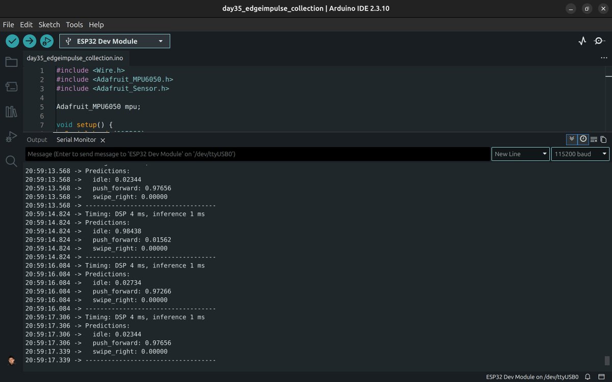Start debugging with the debug play icon
612x382 pixels.
click(47, 41)
